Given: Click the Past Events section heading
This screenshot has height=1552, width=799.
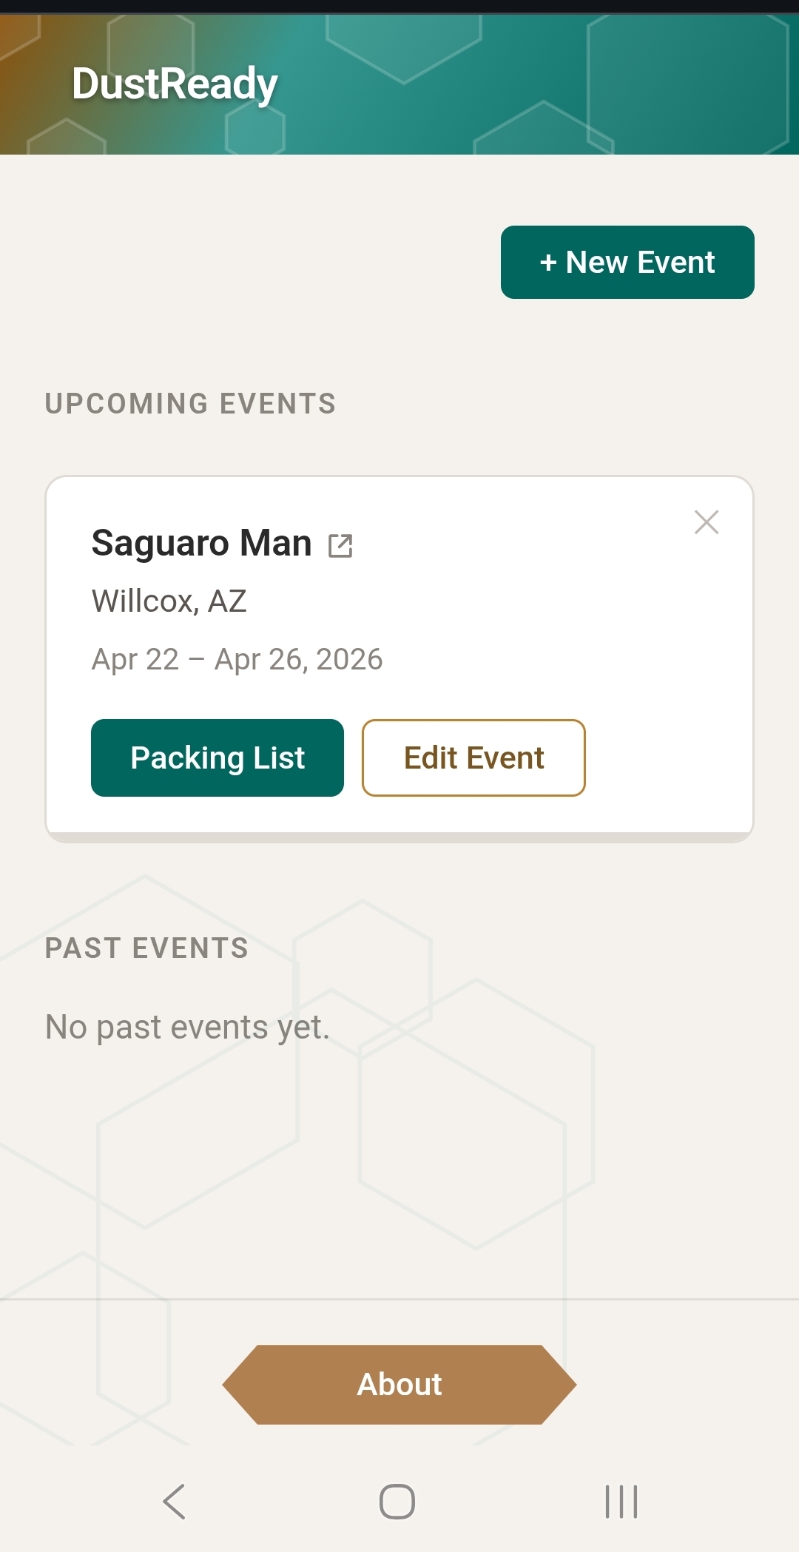Looking at the screenshot, I should tap(146, 948).
